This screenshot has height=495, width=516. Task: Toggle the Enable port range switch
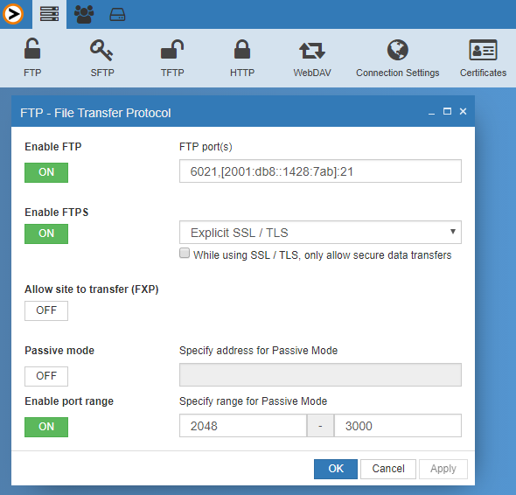pos(46,427)
